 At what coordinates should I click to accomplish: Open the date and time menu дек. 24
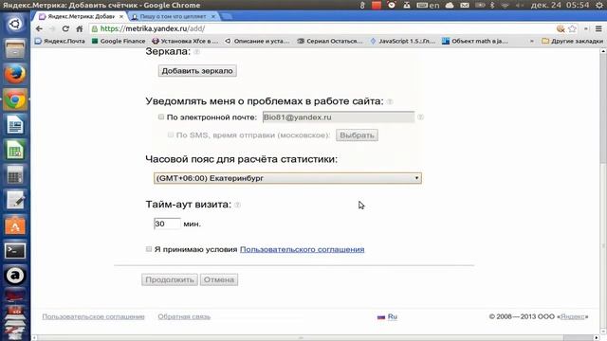[x=560, y=5]
